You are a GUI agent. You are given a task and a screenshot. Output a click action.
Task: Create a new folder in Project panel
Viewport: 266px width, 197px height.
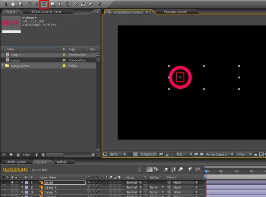point(11,155)
